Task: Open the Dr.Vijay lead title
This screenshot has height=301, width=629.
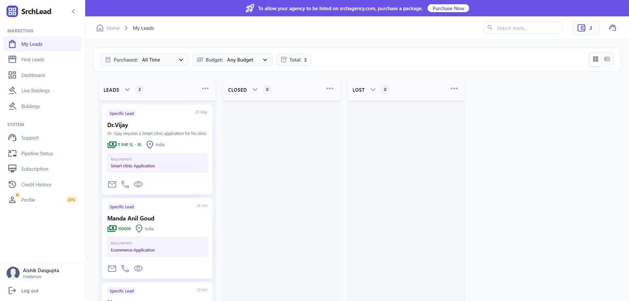Action: pos(118,125)
